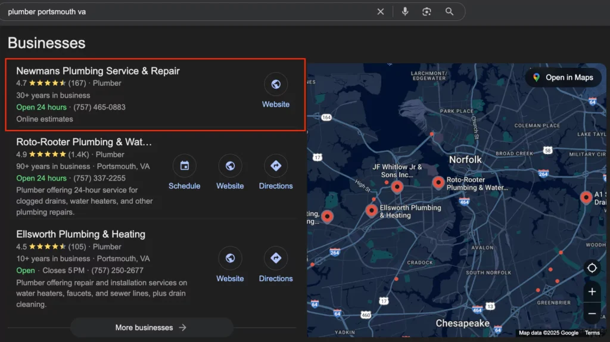Open Roto-Rooter Plumbing & Water listing title
610x342 pixels.
coord(84,142)
